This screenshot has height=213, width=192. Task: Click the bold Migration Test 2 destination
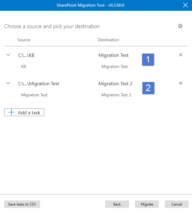point(115,84)
